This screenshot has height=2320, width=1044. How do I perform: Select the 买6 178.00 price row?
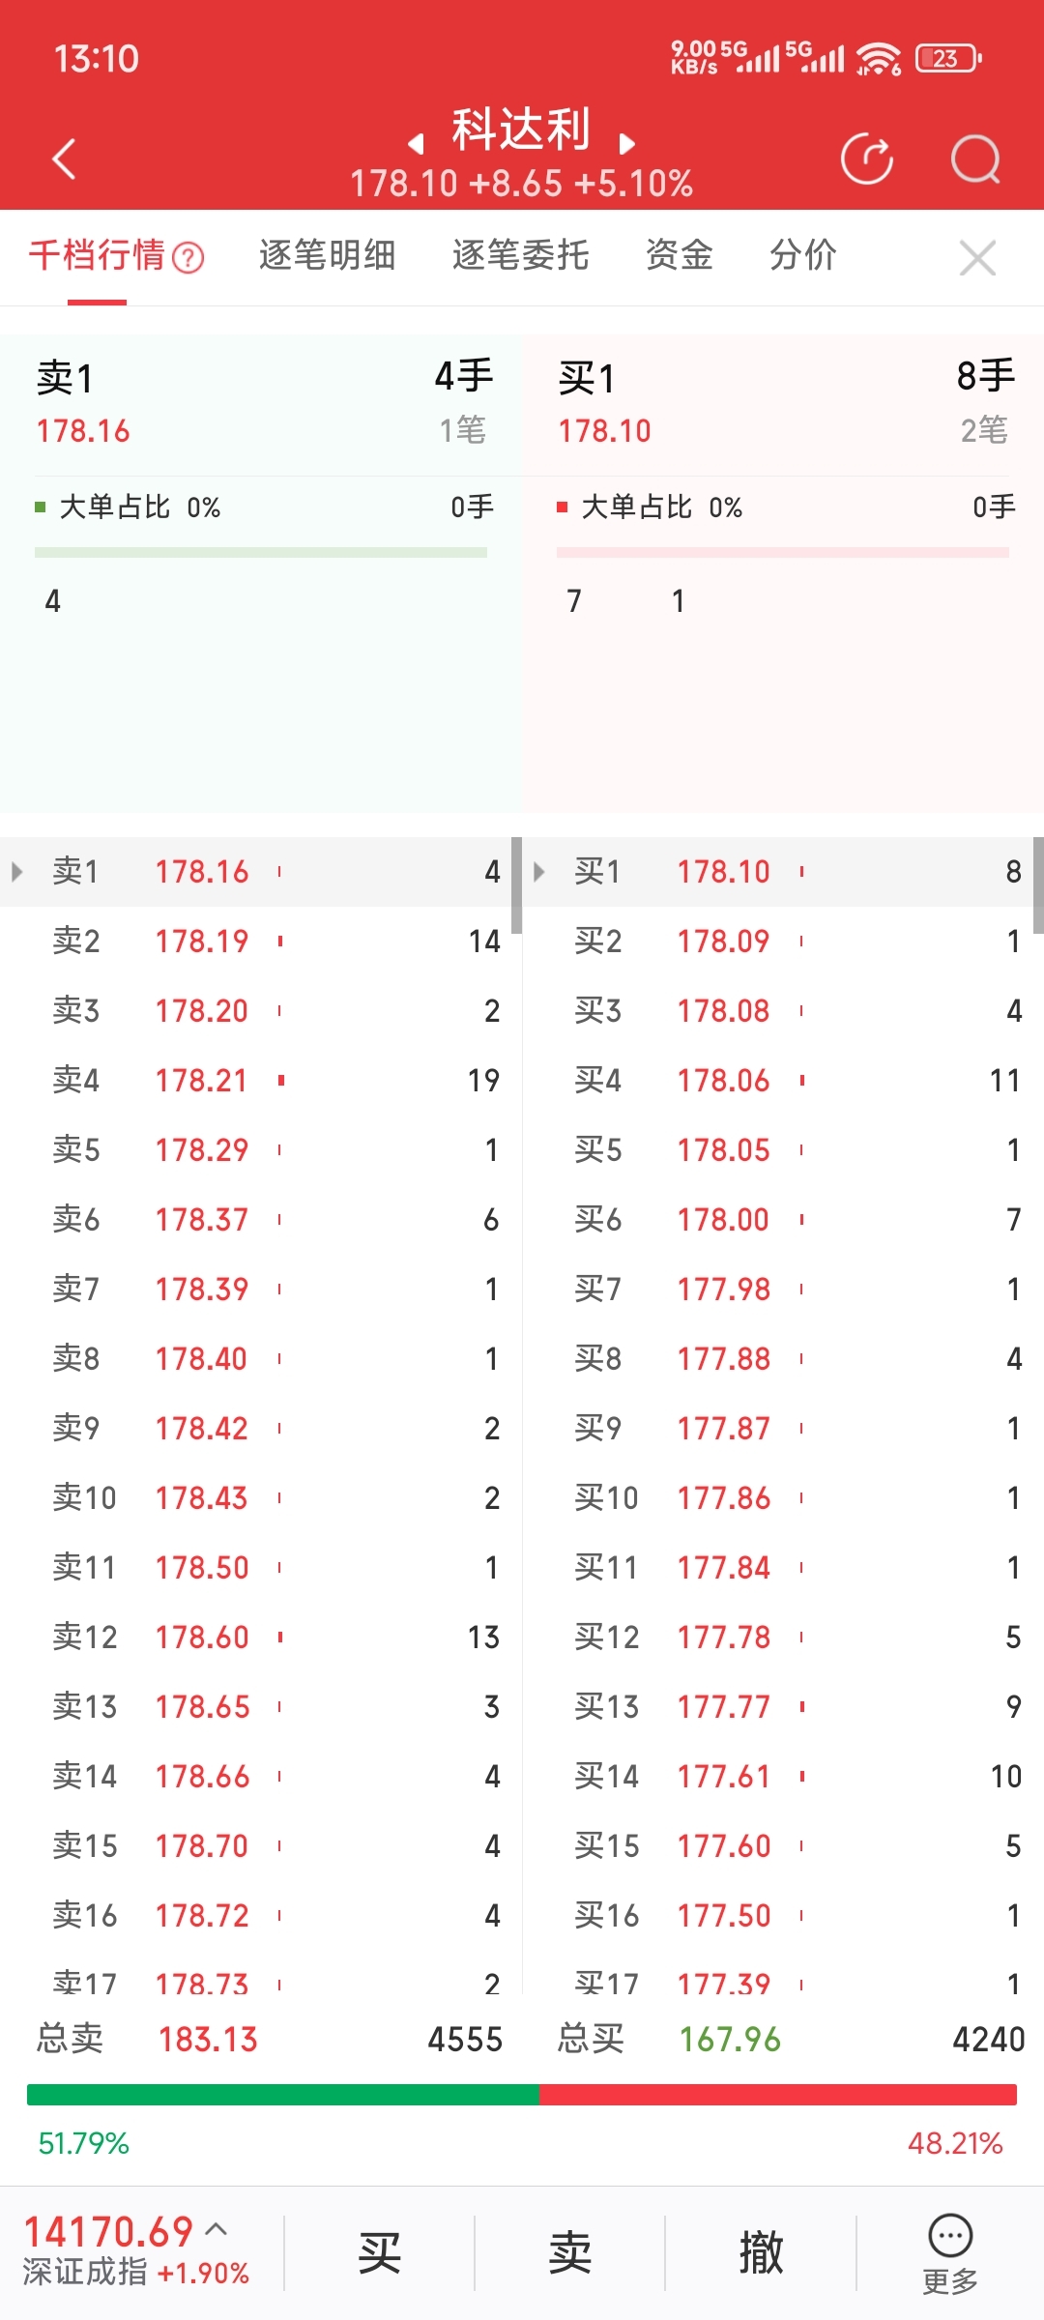(783, 1219)
